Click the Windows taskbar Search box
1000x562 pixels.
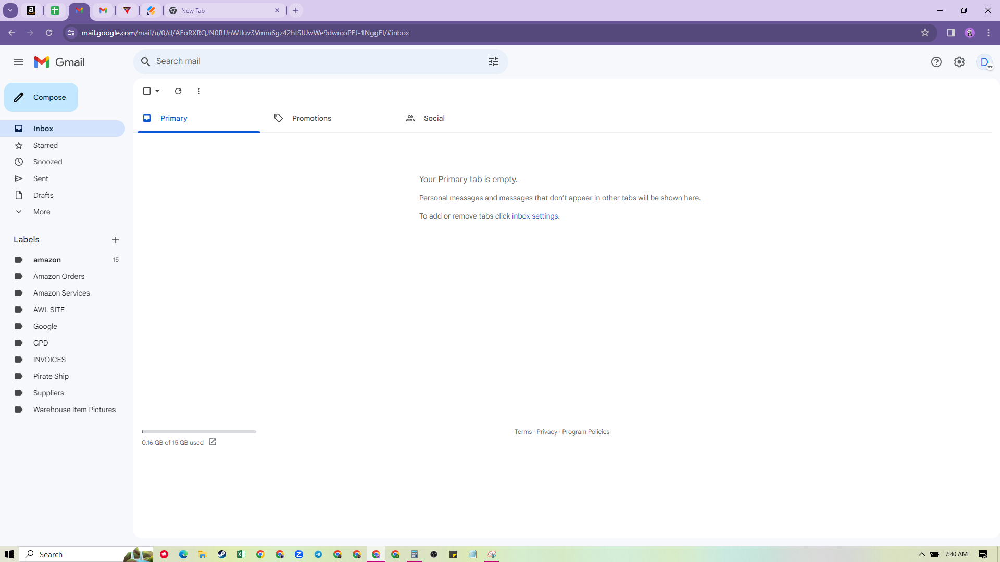[86, 554]
